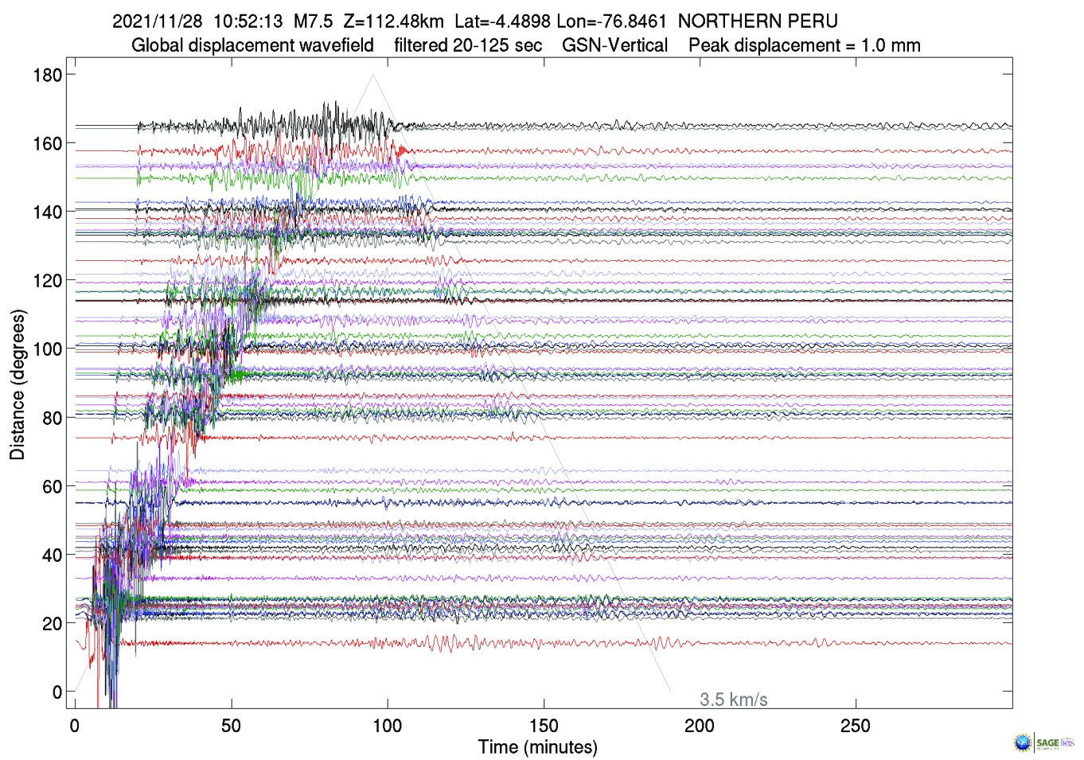
Task: Click the 250 tick label on time axis
Action: pyautogui.click(x=856, y=726)
